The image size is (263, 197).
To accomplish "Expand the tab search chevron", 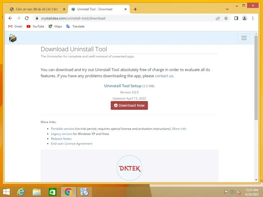I will [227, 9].
